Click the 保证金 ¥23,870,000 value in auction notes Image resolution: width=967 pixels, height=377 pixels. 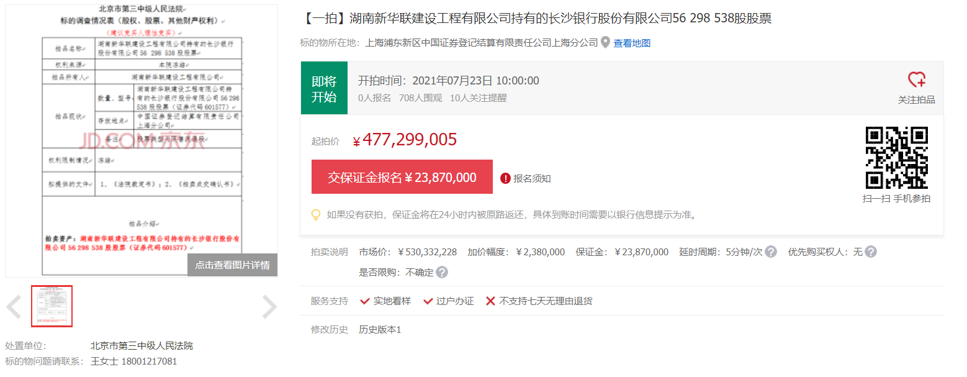click(x=641, y=252)
